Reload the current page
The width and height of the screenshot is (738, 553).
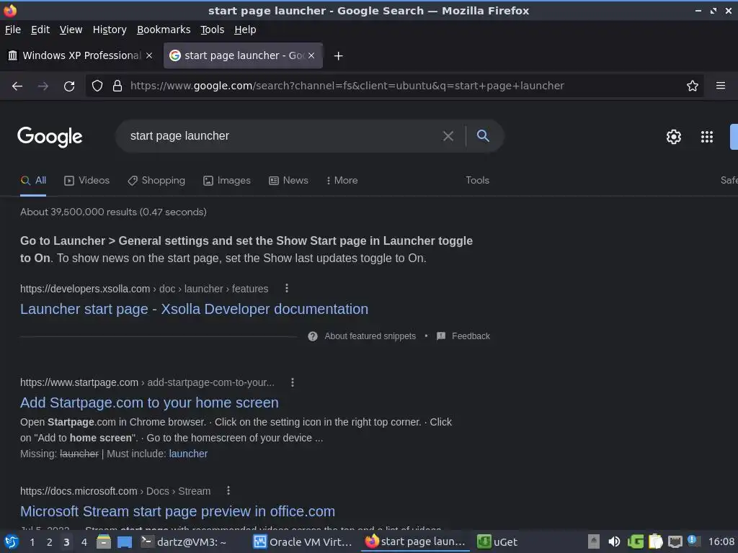[x=69, y=86]
